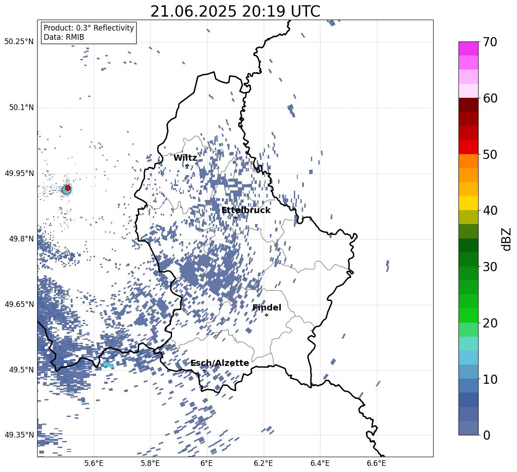Image resolution: width=517 pixels, height=472 pixels.
Task: Click the title '21.06.2025 20:19 UTC'
Action: coord(235,11)
